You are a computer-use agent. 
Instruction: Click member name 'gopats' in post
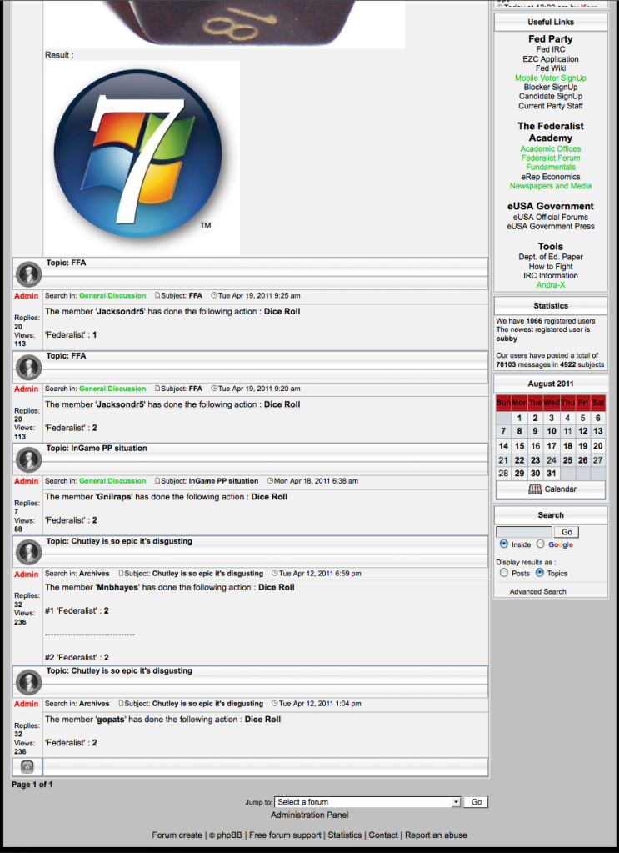(x=110, y=720)
